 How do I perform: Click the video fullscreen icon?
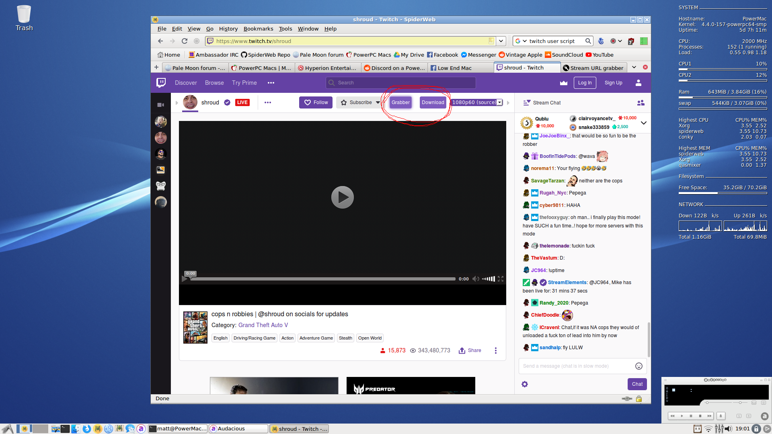[x=501, y=279]
